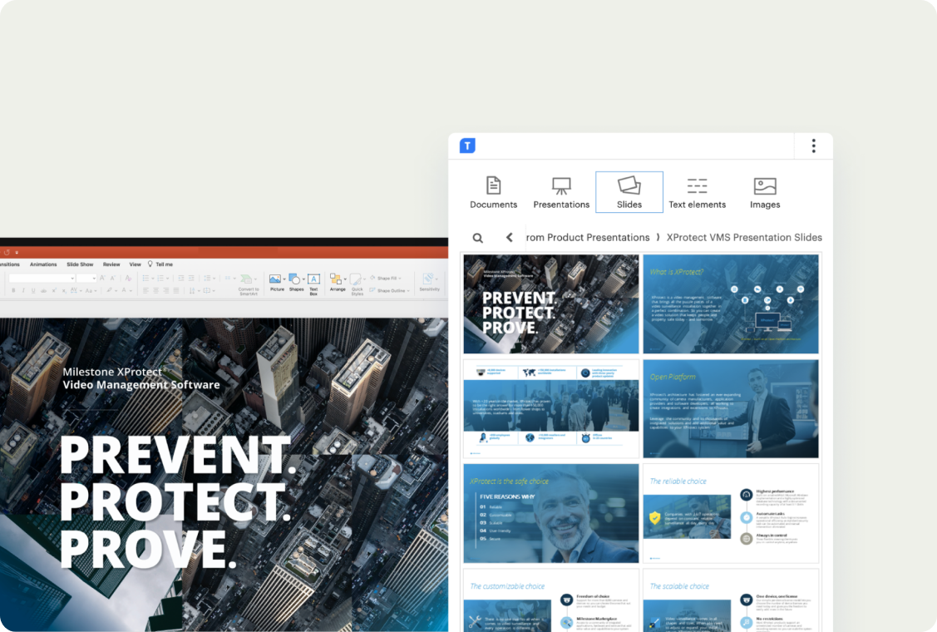Open the Animations ribbon tab
937x632 pixels.
(x=43, y=264)
